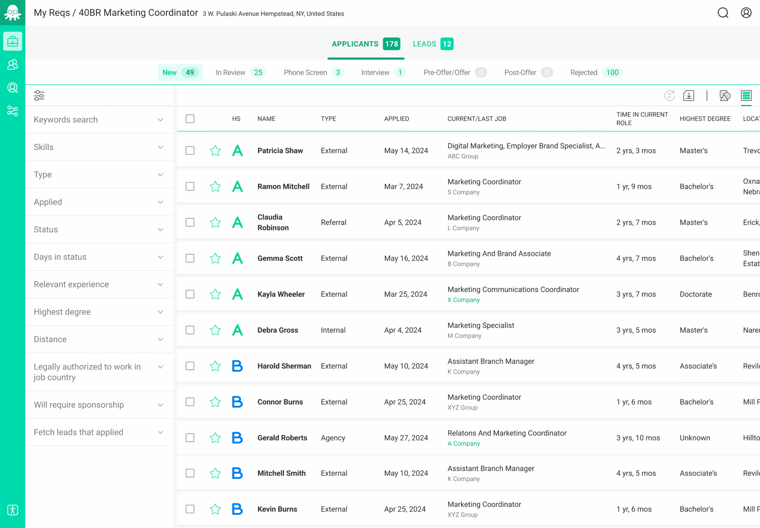Open the candidate search sidebar icon
Image resolution: width=760 pixels, height=528 pixels.
click(x=12, y=88)
